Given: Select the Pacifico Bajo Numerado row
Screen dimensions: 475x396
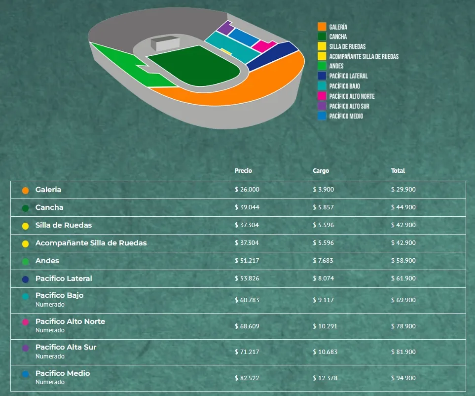Looking at the screenshot, I should (x=238, y=301).
